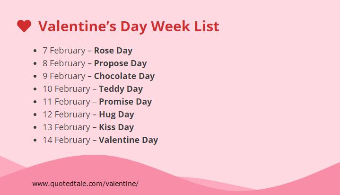340x195 pixels.
Task: Click the bullet beside 10 February
Action: [35, 89]
